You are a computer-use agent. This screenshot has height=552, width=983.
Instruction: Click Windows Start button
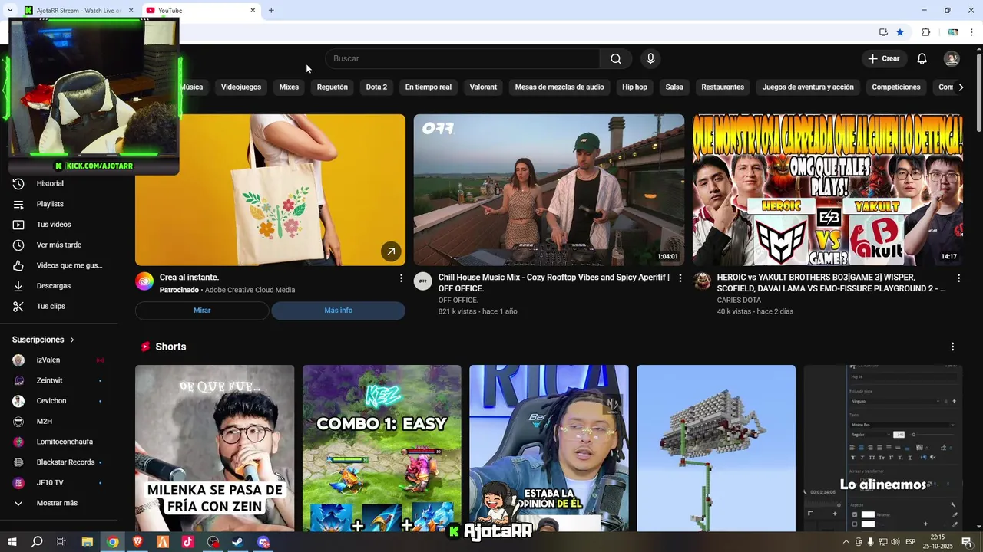pyautogui.click(x=12, y=542)
